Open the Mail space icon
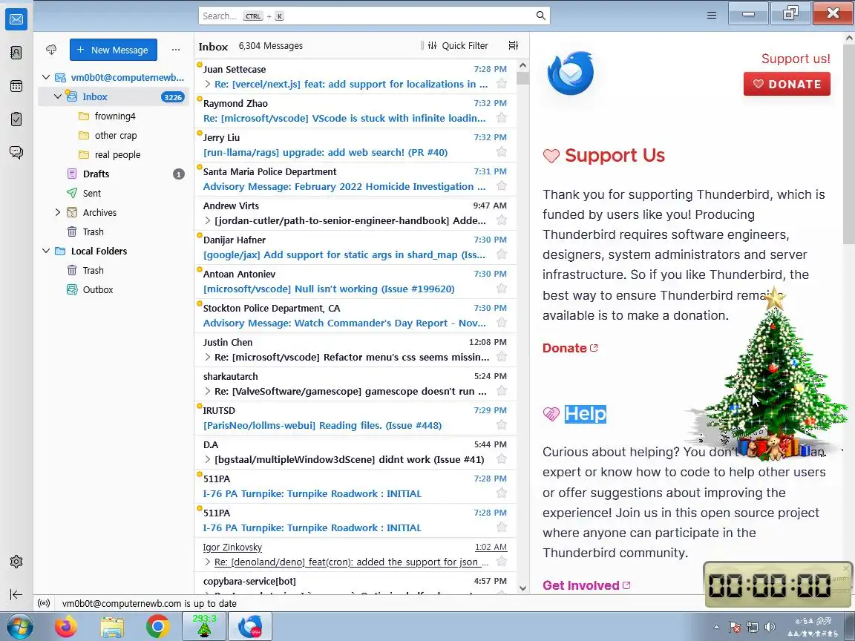This screenshot has width=855, height=641. [16, 19]
